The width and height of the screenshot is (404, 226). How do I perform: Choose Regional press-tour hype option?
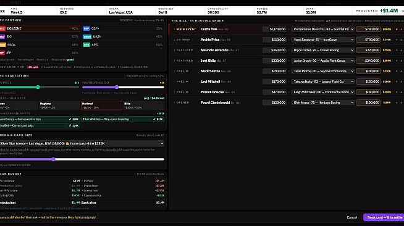59,106
